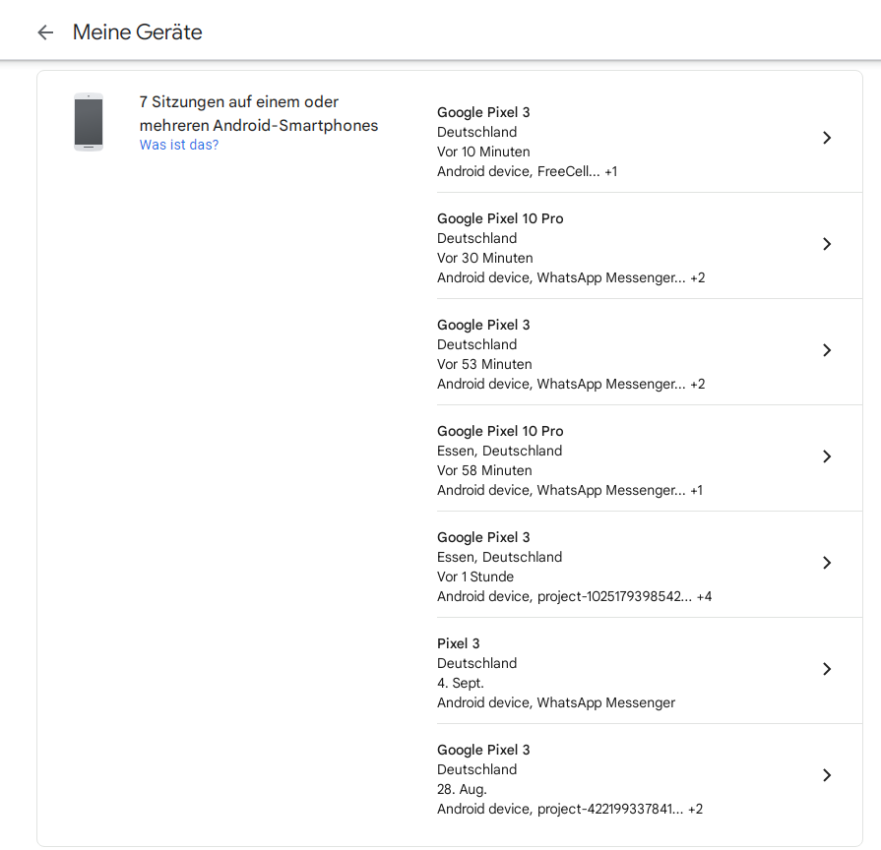Click chevron for Pixel 3 session 'Vor 10 Minuten'
This screenshot has height=850, width=881.
pyautogui.click(x=827, y=138)
